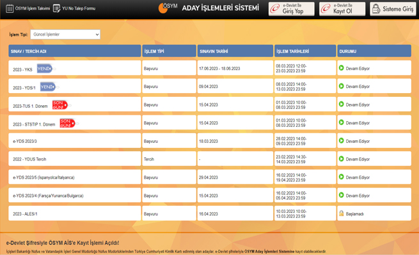
Task: Click green status icon in the e-YDS 2023/5 row
Action: [341, 177]
